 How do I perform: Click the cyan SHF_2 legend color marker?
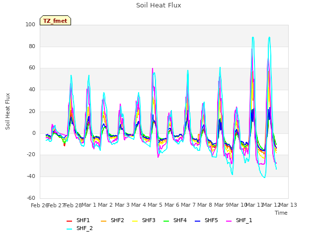pyautogui.click(x=70, y=229)
